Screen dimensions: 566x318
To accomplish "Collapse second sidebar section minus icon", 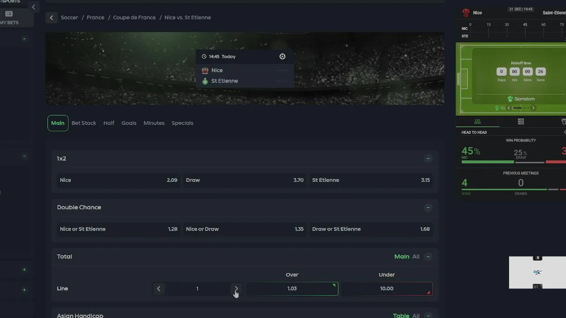I will click(24, 156).
